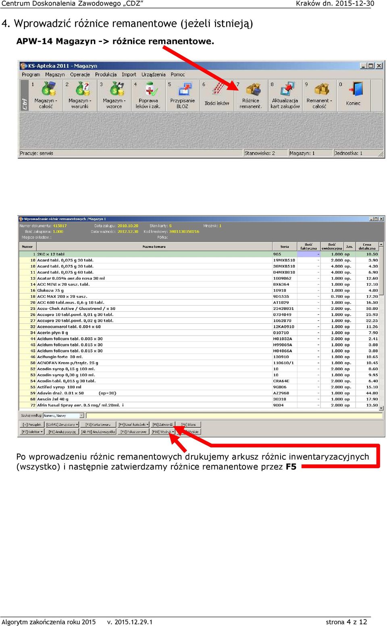
Task: Select row ACC MINI x 20 sasz. tabl.
Action: point(199,285)
